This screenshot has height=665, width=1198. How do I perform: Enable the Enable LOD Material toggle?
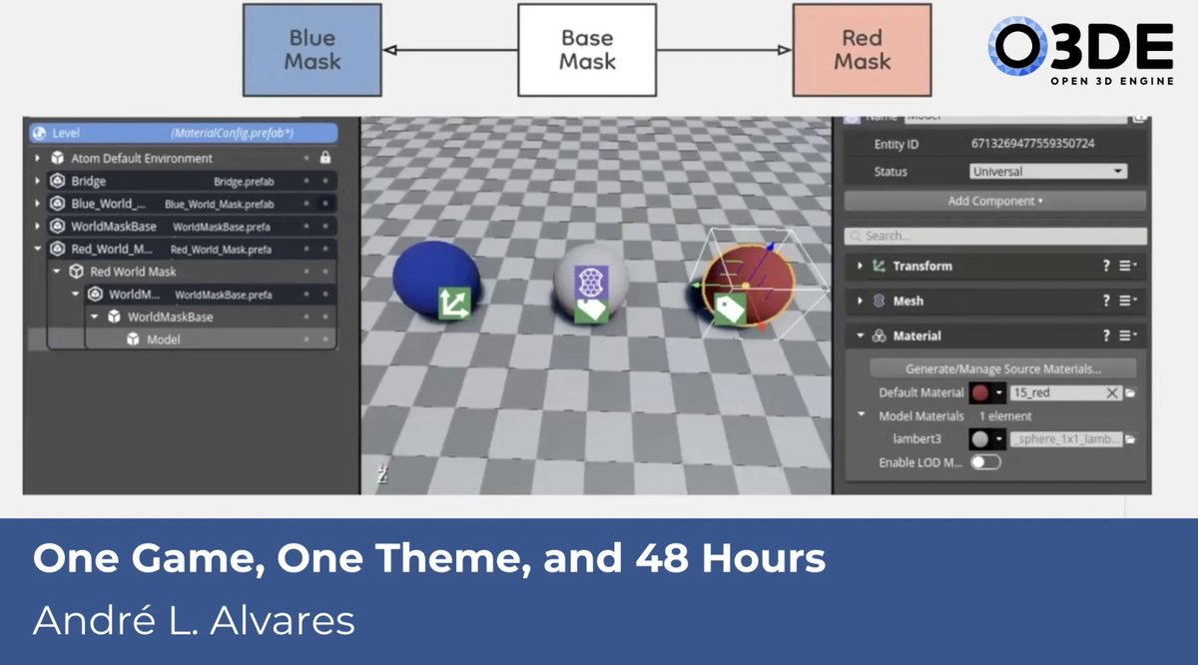click(986, 459)
